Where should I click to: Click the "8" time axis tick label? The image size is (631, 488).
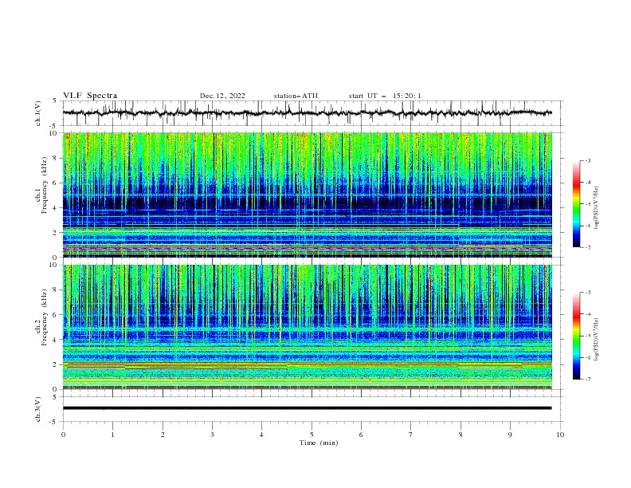coord(461,435)
